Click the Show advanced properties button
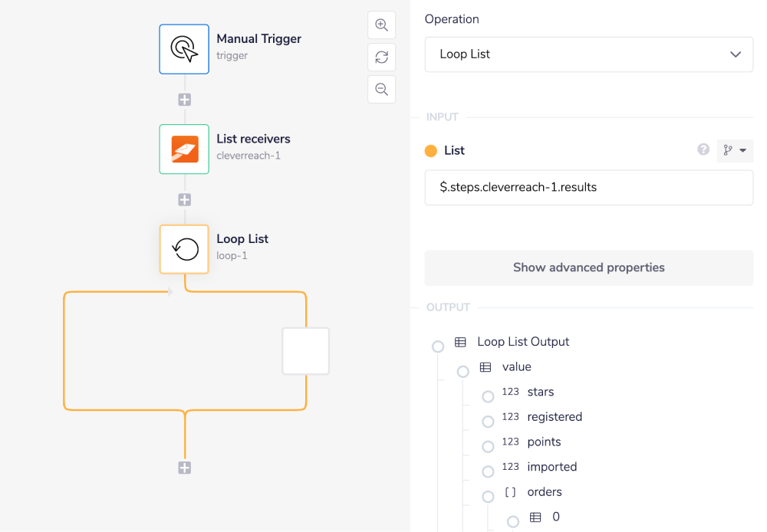Screen dimensions: 767x532 (588, 268)
